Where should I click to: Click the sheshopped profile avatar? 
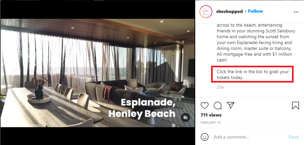click(x=206, y=12)
